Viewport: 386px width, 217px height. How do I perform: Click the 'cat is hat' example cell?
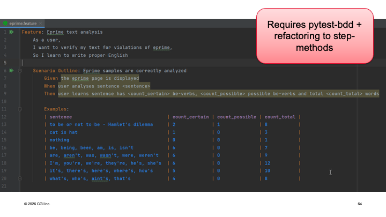63,132
